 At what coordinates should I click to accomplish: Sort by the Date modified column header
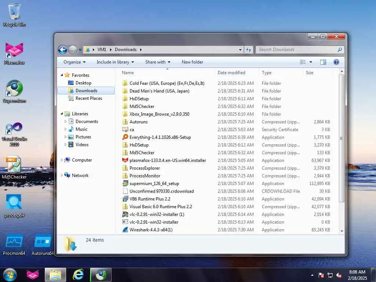pos(237,73)
